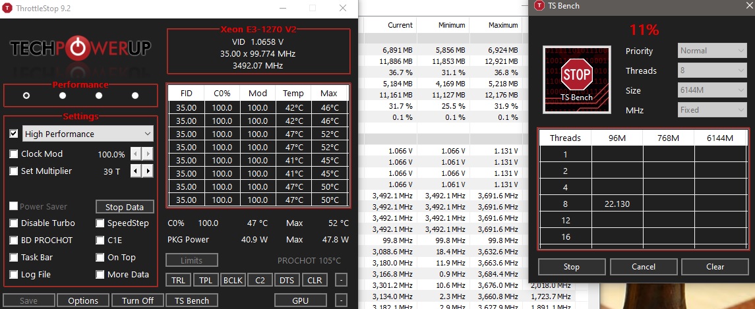Click the Xeon E3-1270 V2 processor title

(258, 30)
